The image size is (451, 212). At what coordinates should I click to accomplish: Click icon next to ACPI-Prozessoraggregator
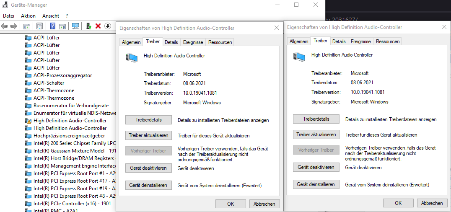pos(28,75)
